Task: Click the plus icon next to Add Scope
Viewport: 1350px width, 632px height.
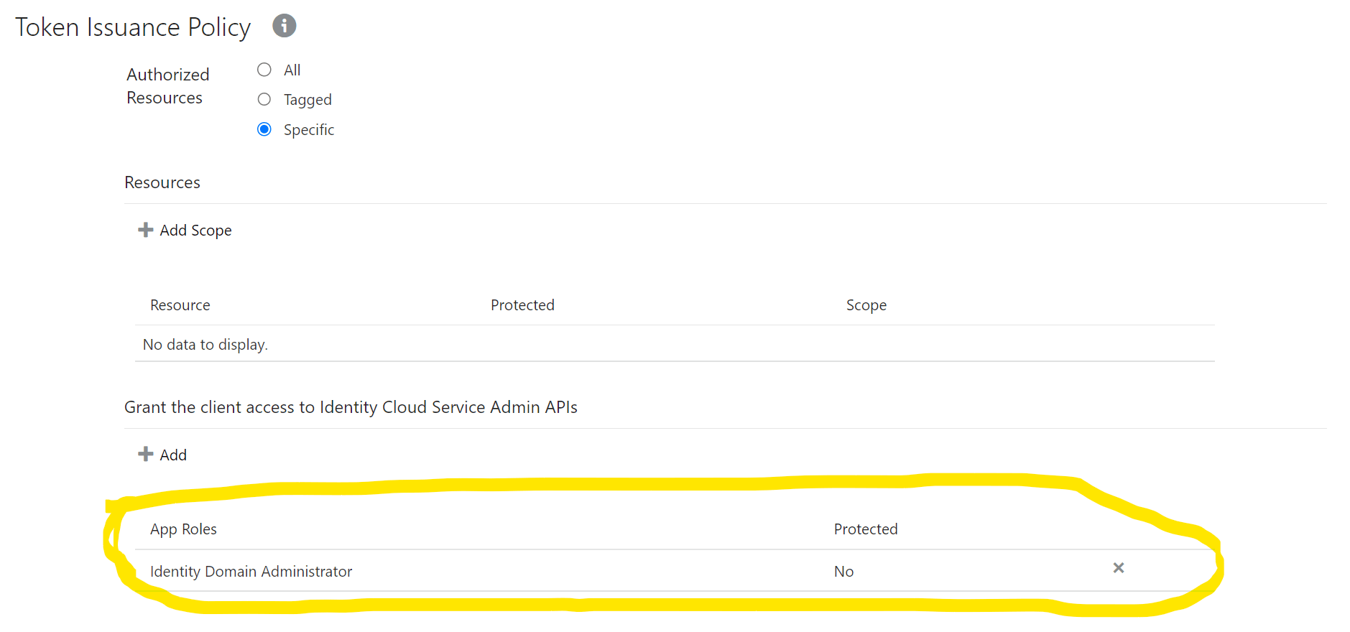Action: point(146,230)
